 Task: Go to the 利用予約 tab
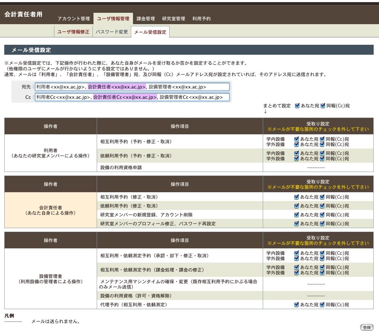point(201,19)
